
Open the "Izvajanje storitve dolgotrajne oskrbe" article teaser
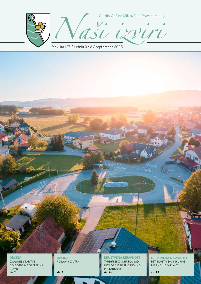[x=26, y=265]
